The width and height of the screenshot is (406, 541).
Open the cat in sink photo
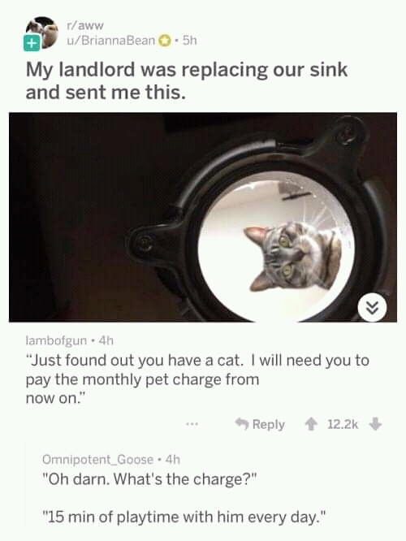[x=203, y=217]
